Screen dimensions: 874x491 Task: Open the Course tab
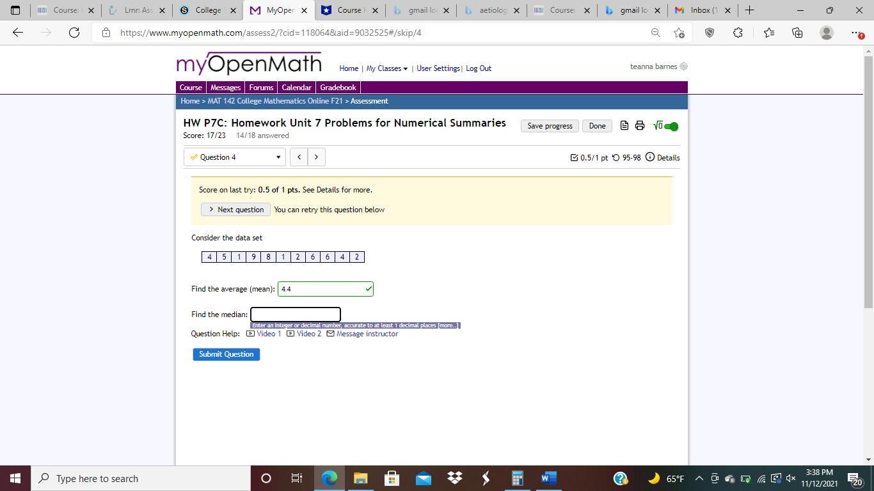pyautogui.click(x=191, y=88)
